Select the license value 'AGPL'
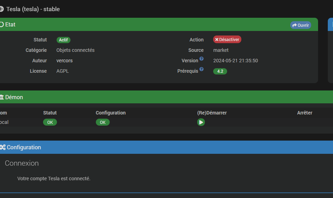 [63, 71]
